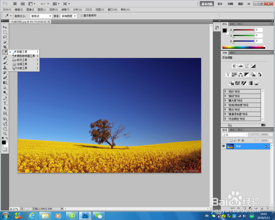Select the Horizontal Type tool
275x220 pixels.
pyautogui.click(x=5, y=103)
